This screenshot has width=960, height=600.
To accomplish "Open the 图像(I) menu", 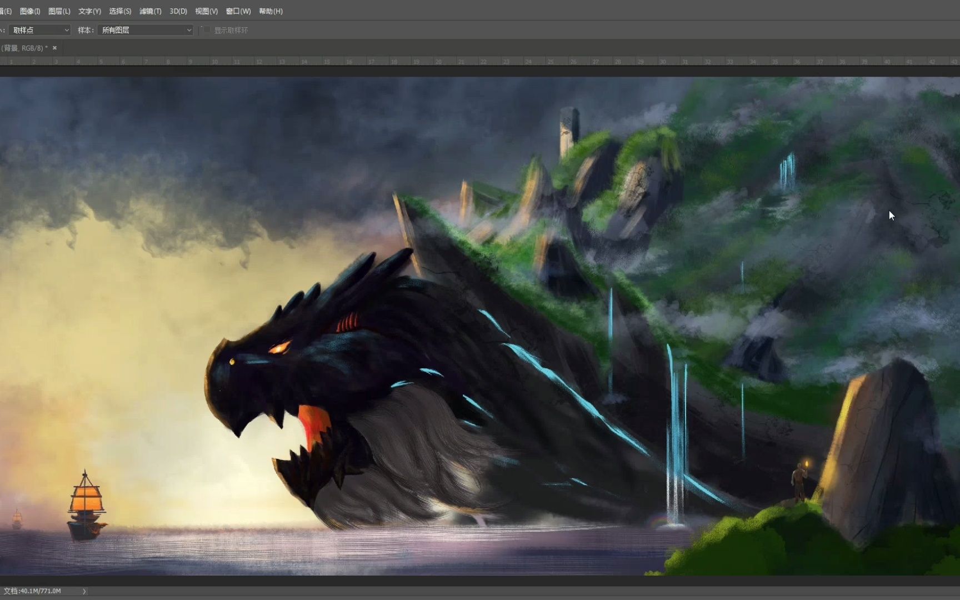I will tap(30, 11).
